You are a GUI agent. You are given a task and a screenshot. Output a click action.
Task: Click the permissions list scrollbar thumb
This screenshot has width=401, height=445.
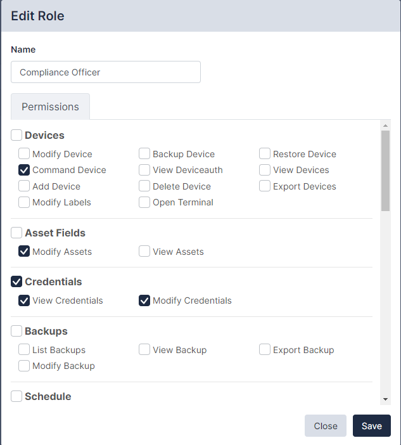[385, 171]
